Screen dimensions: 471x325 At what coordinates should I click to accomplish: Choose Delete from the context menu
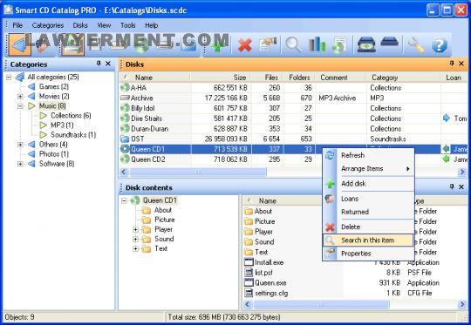pos(369,227)
